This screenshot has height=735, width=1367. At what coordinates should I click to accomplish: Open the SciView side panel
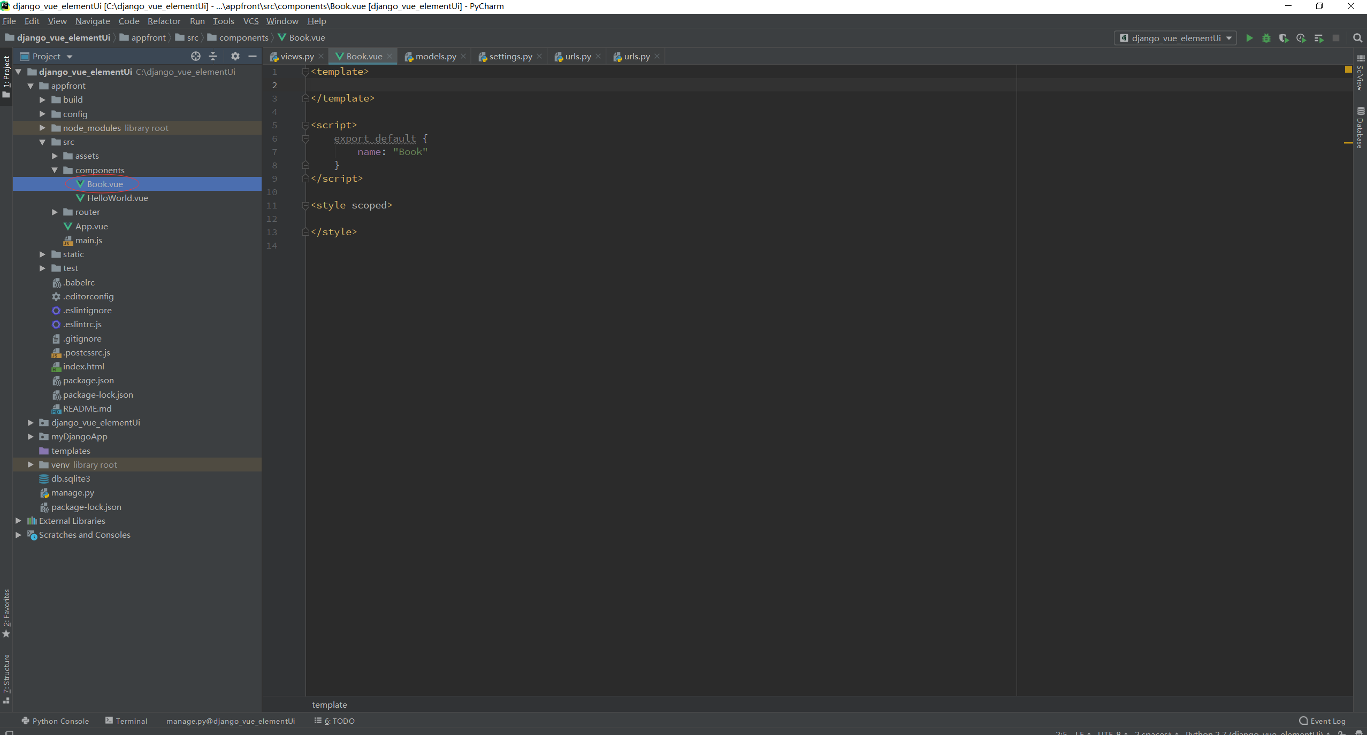pyautogui.click(x=1361, y=73)
